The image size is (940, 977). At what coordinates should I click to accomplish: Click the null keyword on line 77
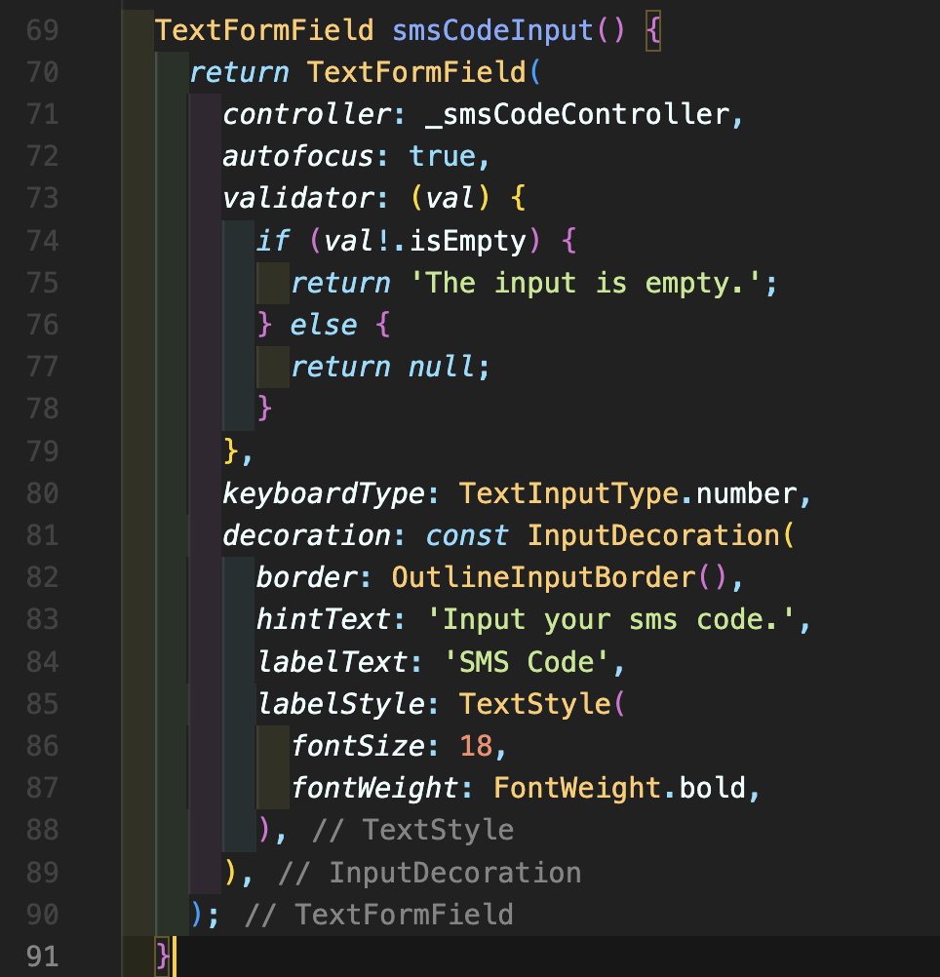click(442, 367)
